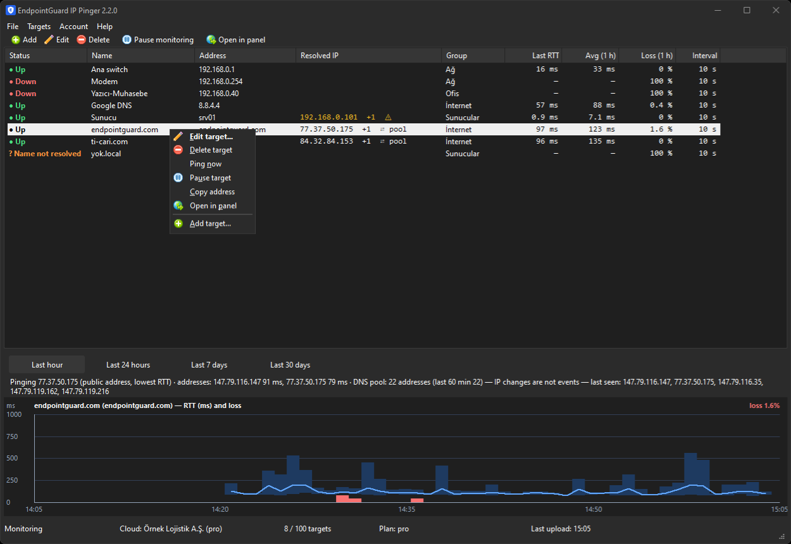Image resolution: width=791 pixels, height=544 pixels.
Task: Click the Pause monitoring icon in toolbar
Action: 127,40
